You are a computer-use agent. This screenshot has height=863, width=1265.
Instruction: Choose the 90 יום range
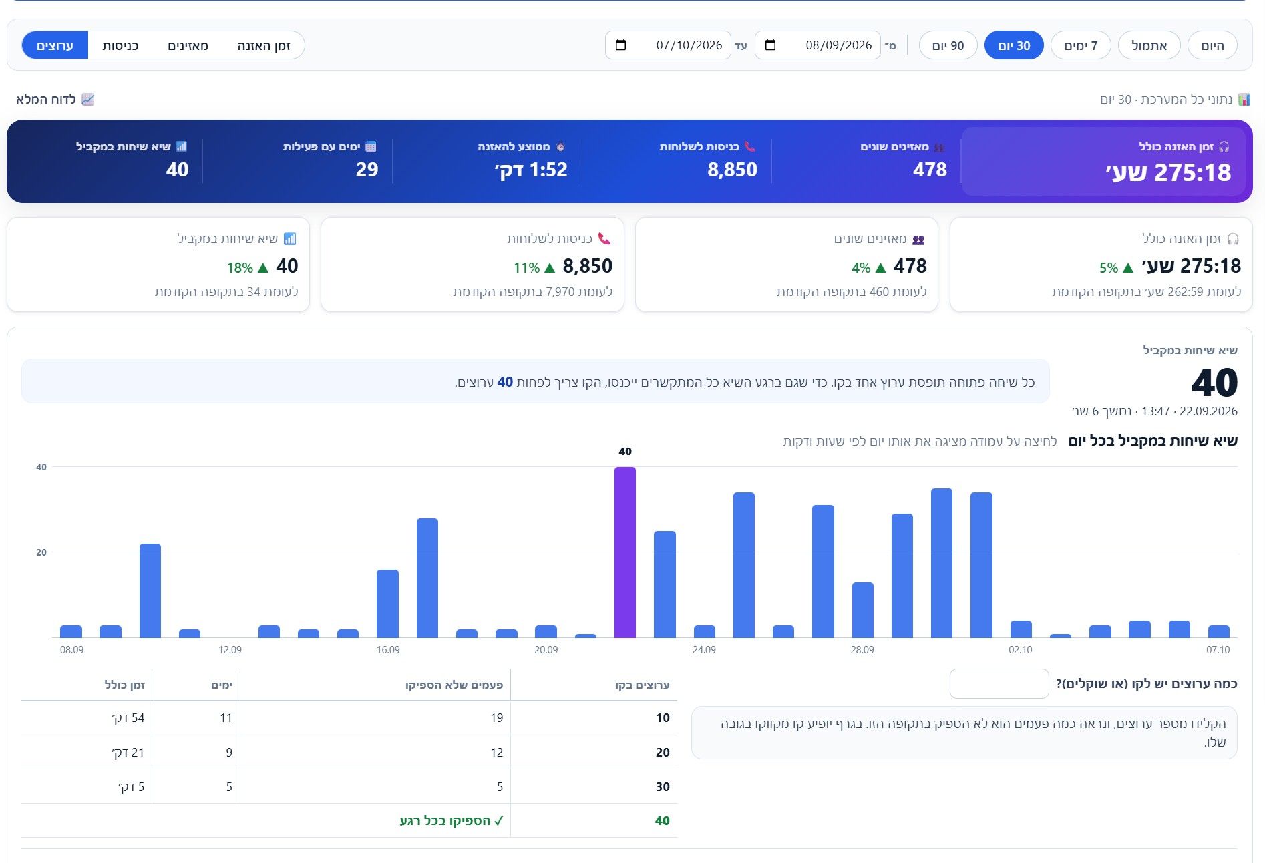tap(948, 45)
